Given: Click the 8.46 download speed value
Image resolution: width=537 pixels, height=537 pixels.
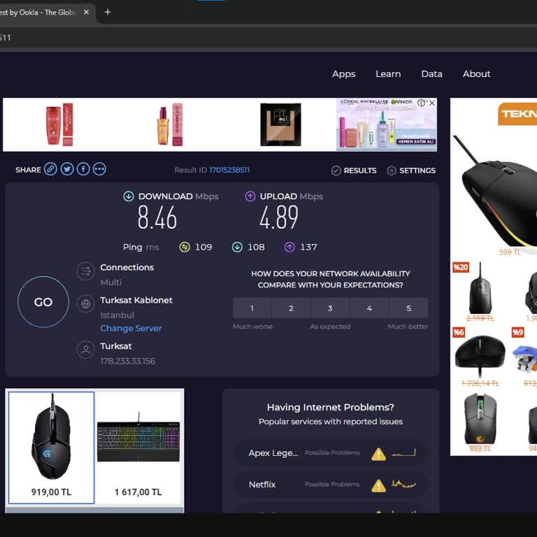Looking at the screenshot, I should [x=157, y=217].
